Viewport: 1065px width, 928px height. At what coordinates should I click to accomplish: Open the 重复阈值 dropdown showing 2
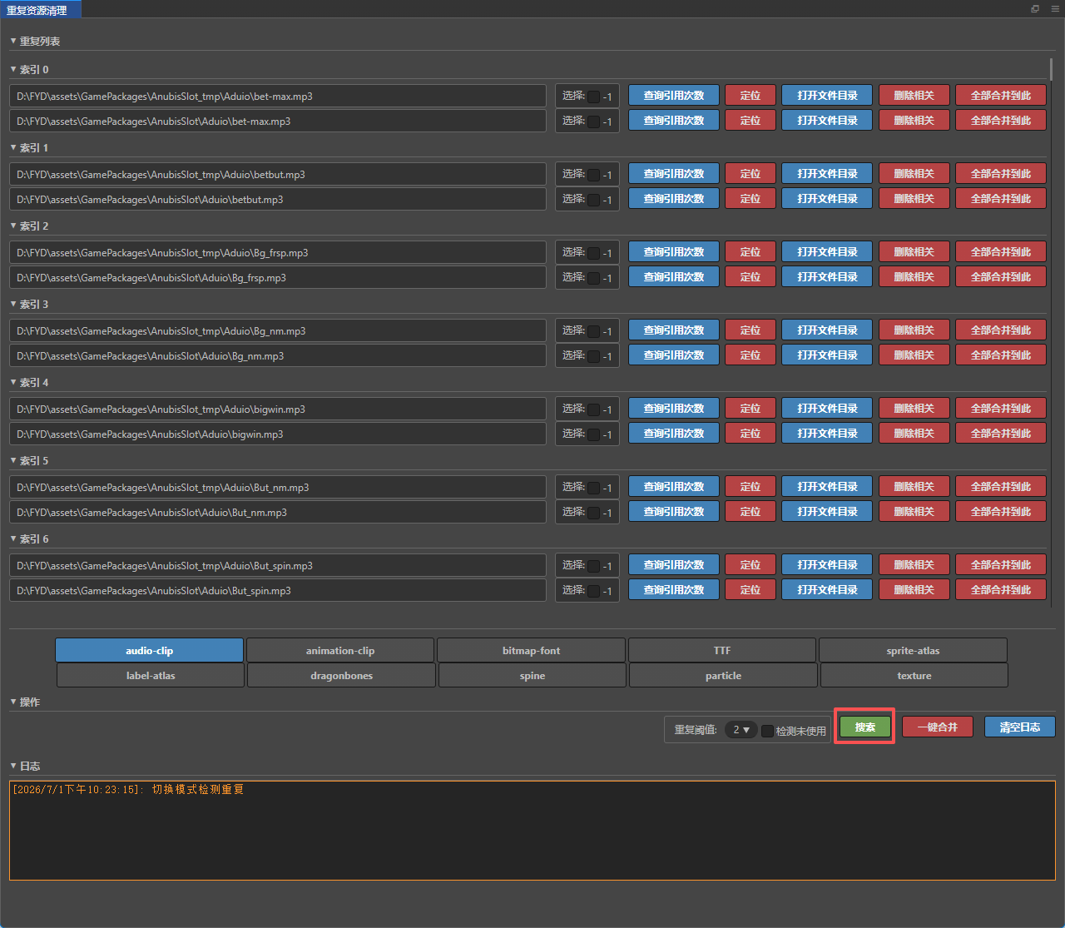coord(741,730)
